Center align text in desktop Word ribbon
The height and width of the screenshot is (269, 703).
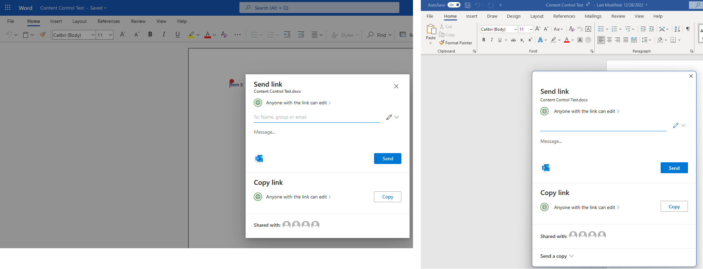pyautogui.click(x=609, y=40)
